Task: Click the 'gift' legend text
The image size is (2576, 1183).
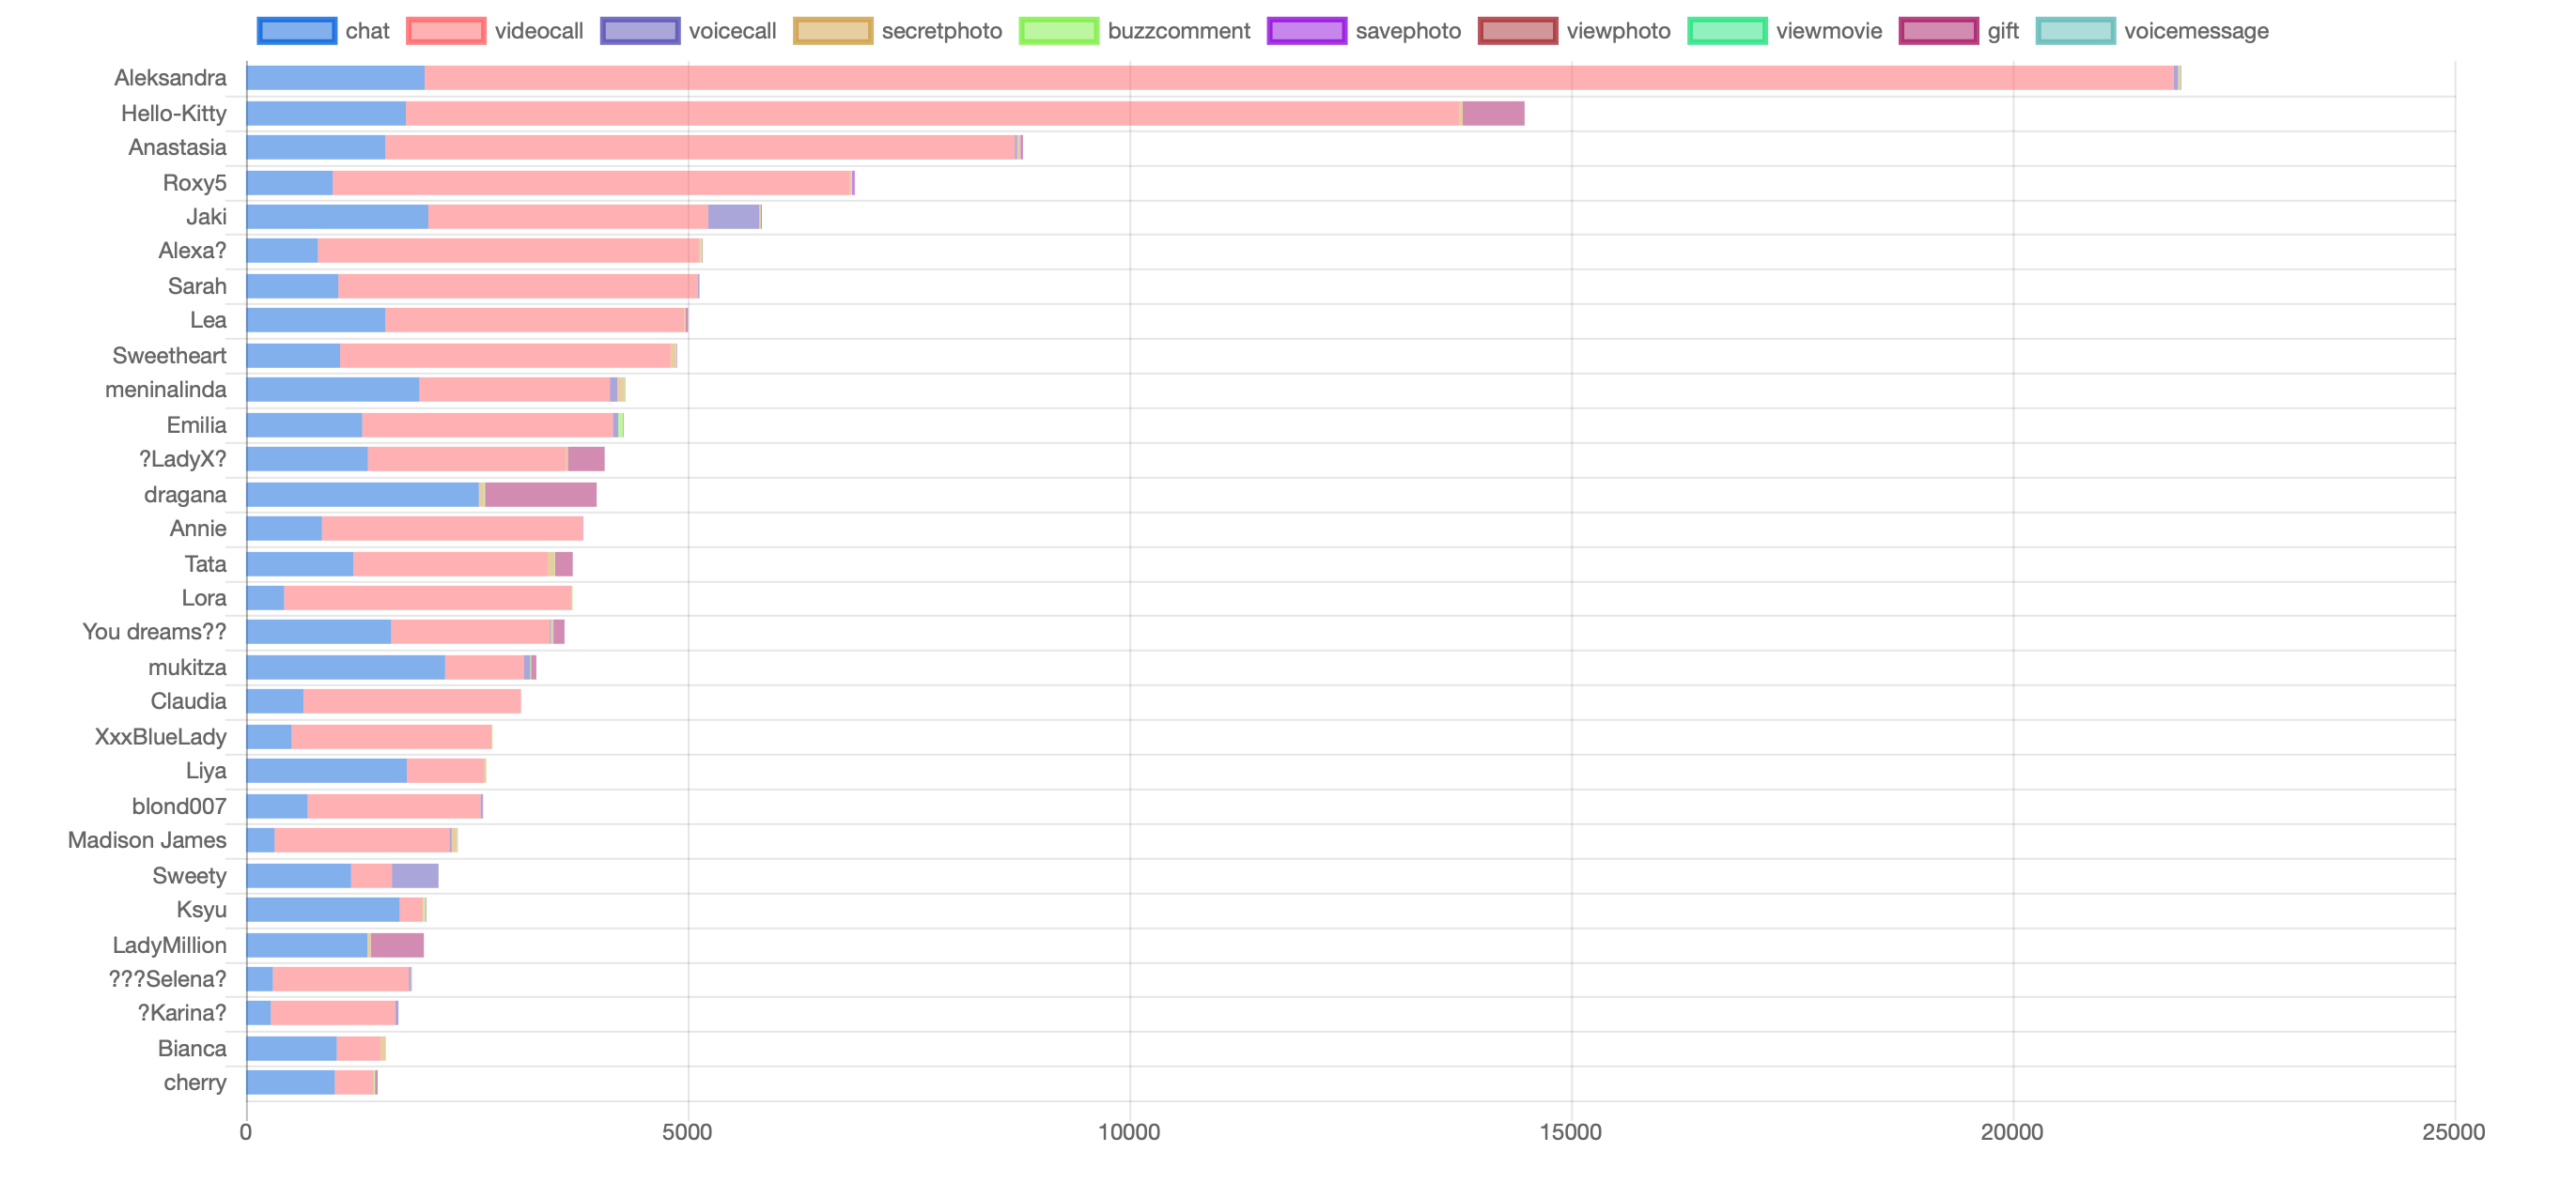Action: (x=2004, y=31)
